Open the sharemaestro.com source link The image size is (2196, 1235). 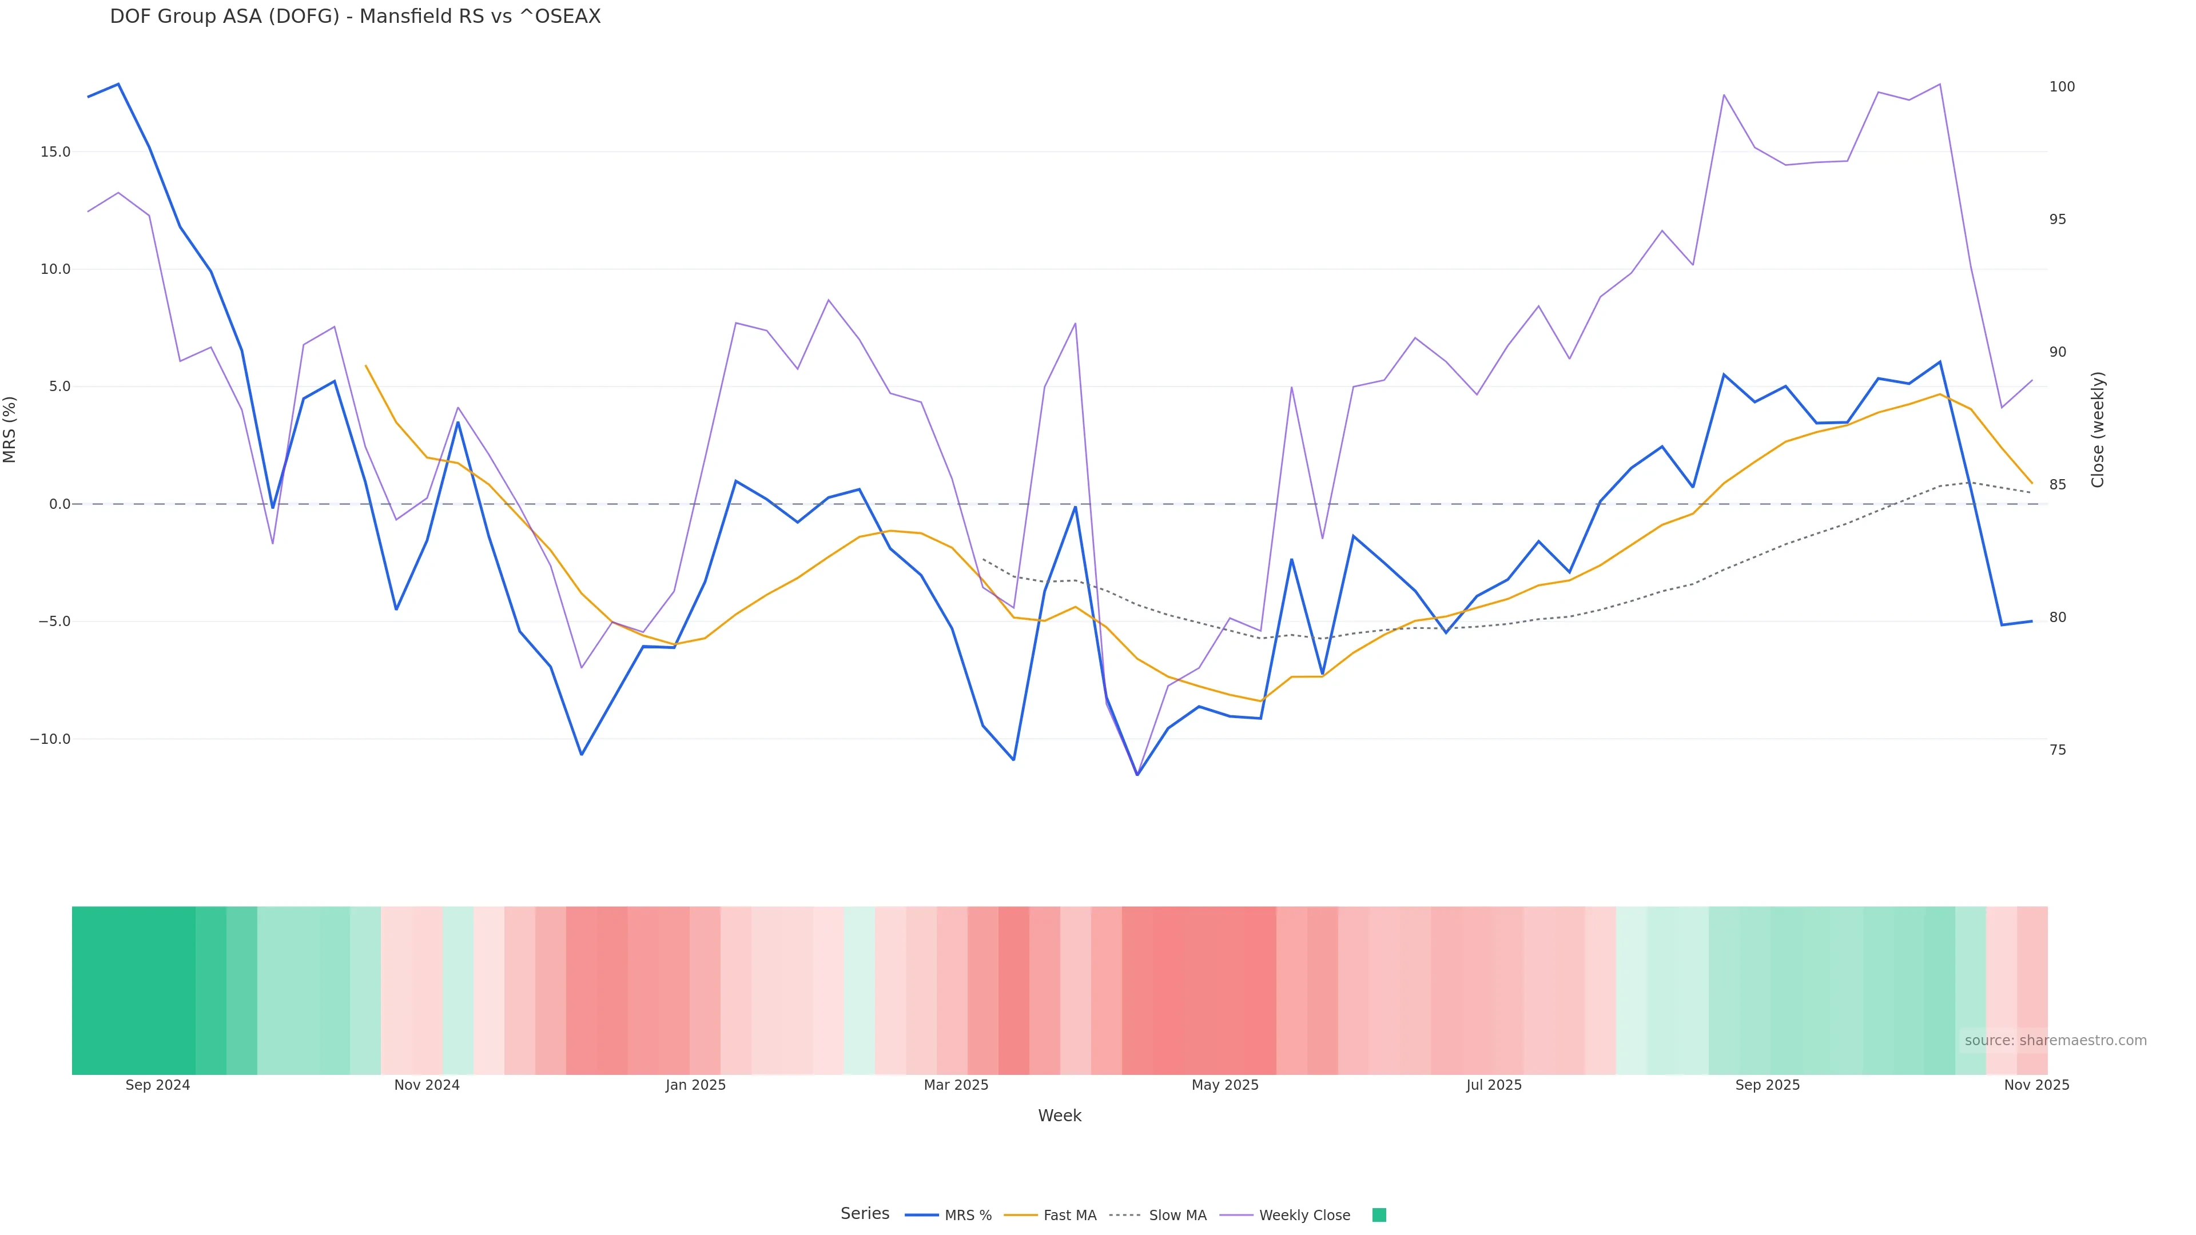click(x=2055, y=1040)
